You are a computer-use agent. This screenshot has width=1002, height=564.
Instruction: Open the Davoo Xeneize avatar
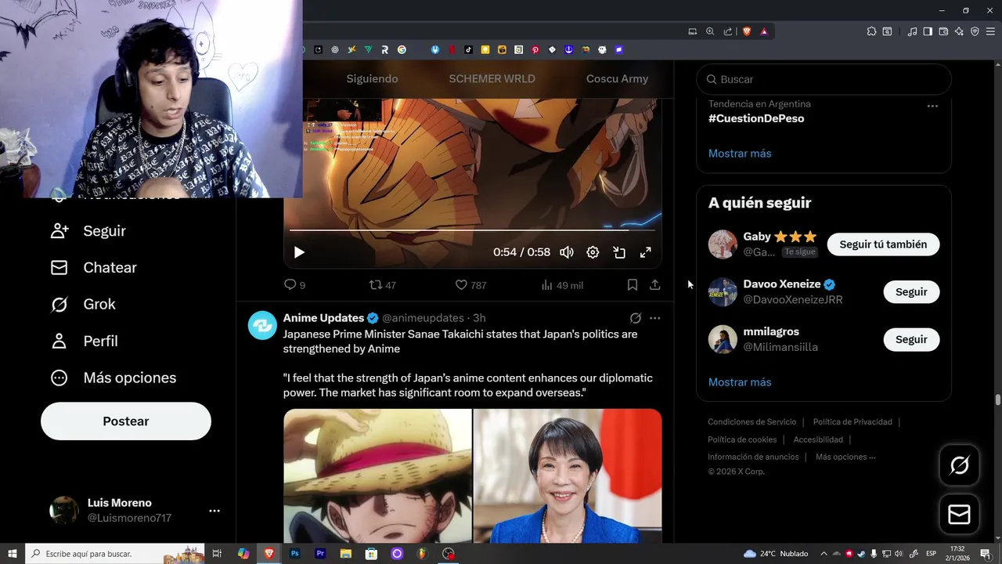pos(723,292)
